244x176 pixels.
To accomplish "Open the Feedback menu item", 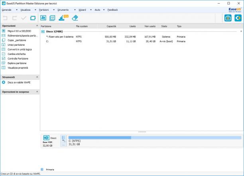I will [x=112, y=10].
